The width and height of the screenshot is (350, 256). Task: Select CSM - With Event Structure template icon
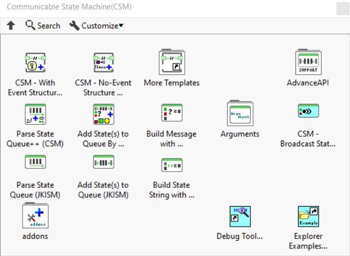35,62
